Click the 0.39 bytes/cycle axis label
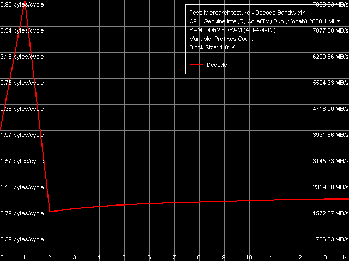 (22, 239)
